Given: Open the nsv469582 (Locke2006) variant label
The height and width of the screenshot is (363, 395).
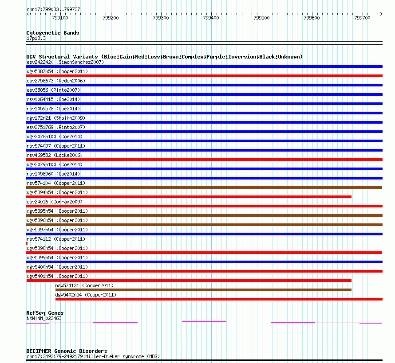Looking at the screenshot, I should (55, 155).
